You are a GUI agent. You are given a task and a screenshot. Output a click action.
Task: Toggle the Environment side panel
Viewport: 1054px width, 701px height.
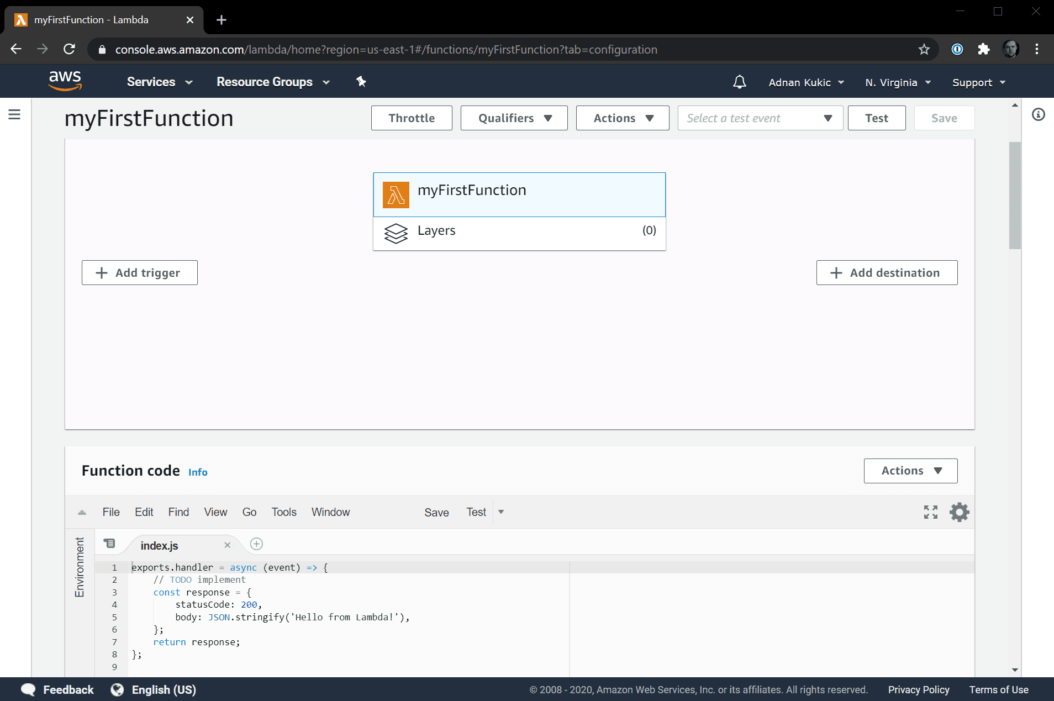click(x=80, y=567)
